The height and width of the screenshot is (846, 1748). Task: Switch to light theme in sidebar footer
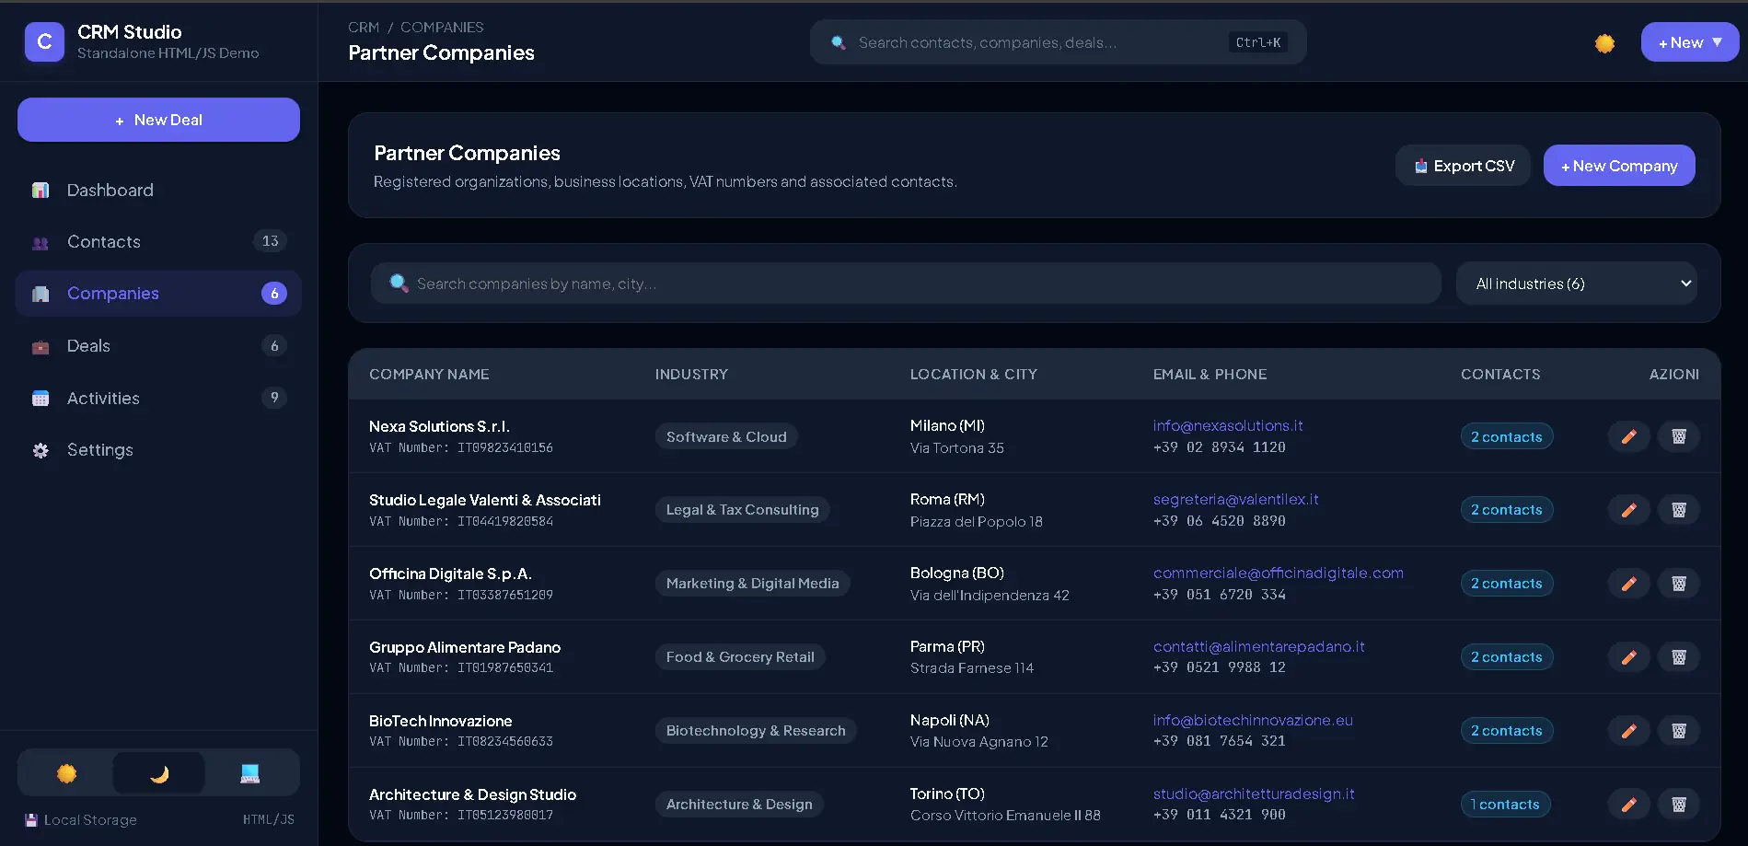click(x=66, y=773)
